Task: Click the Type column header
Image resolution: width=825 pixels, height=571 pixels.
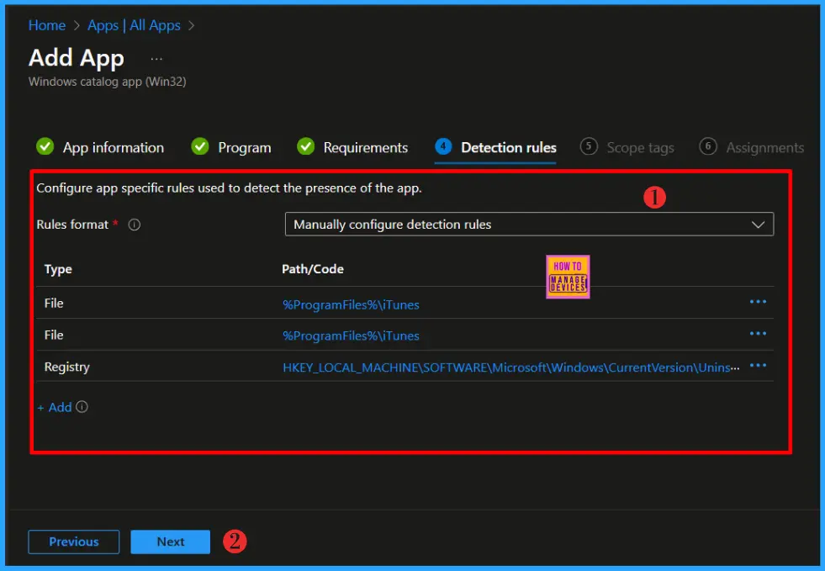Action: (58, 269)
